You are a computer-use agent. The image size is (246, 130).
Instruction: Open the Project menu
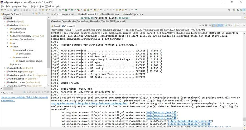point(34,6)
